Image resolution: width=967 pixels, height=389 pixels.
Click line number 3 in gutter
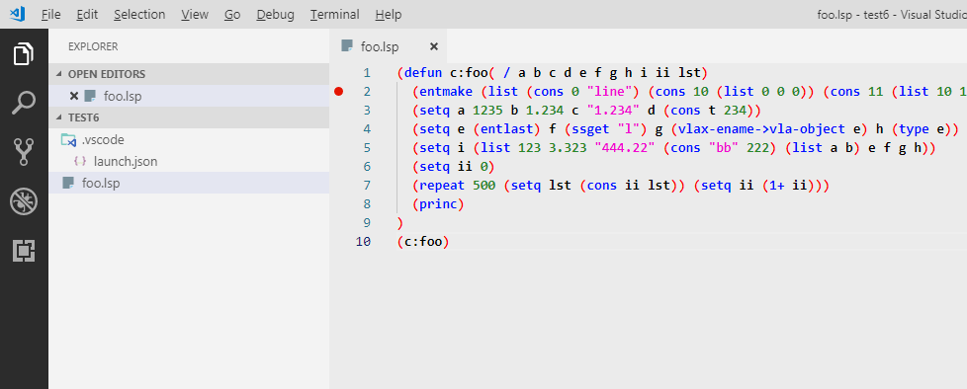pyautogui.click(x=367, y=111)
